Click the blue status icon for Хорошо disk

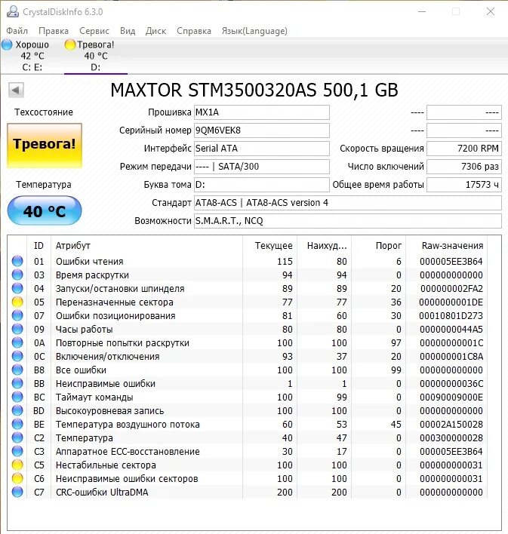7,44
